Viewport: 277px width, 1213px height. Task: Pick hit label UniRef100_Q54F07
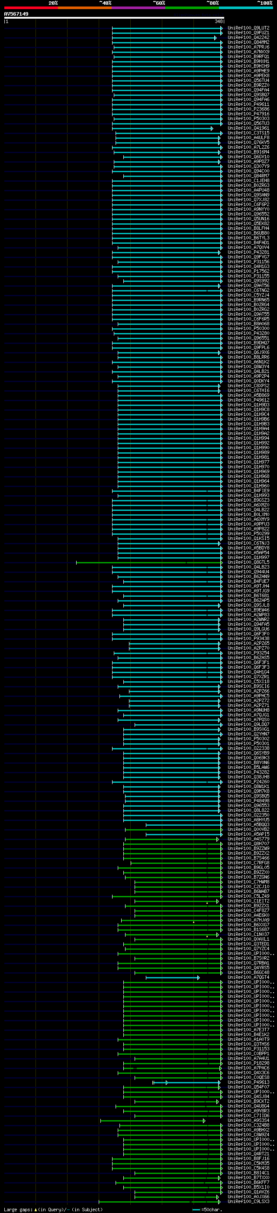249,1087
